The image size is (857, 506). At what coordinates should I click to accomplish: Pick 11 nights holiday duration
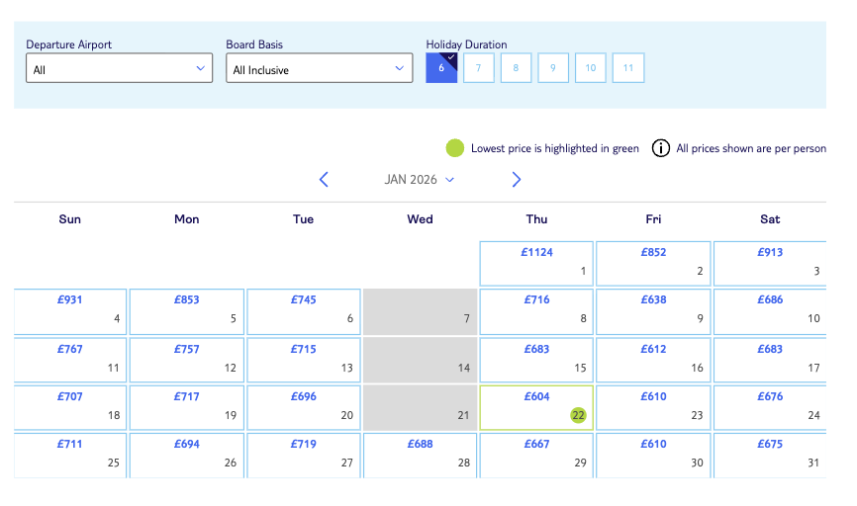[x=627, y=68]
